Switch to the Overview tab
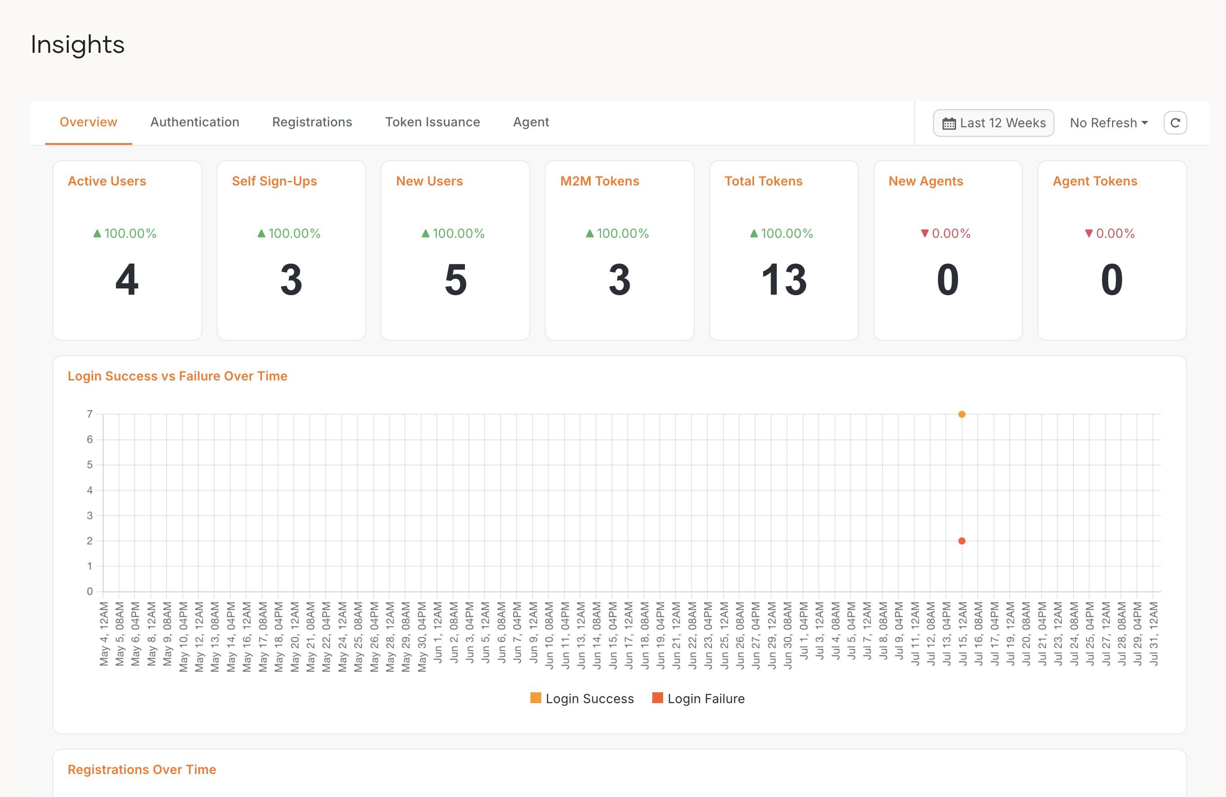This screenshot has height=797, width=1226. [x=88, y=122]
